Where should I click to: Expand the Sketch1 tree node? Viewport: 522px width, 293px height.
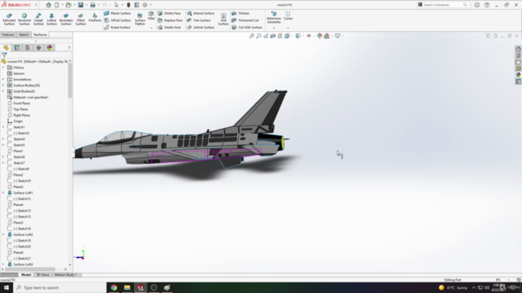coord(3,127)
